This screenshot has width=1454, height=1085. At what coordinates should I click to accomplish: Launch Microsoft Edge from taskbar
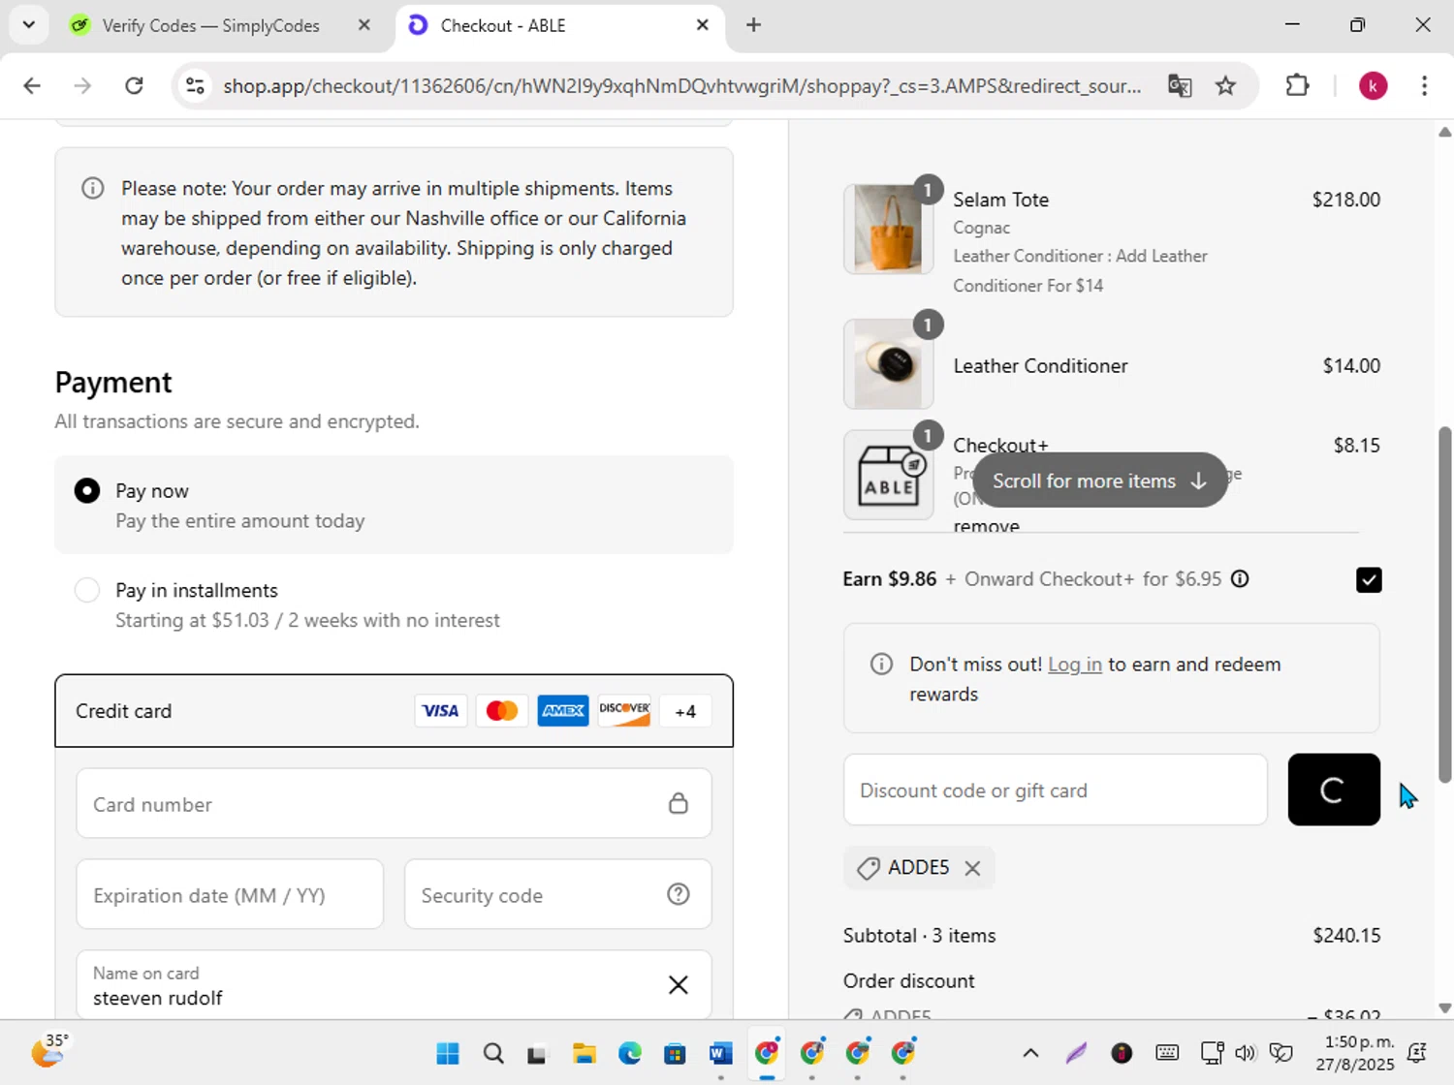click(630, 1053)
